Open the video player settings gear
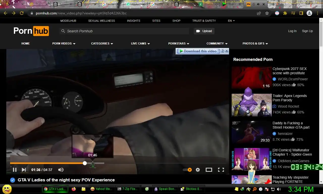Screen dimensions: 323x194 pyautogui.click(x=198, y=170)
